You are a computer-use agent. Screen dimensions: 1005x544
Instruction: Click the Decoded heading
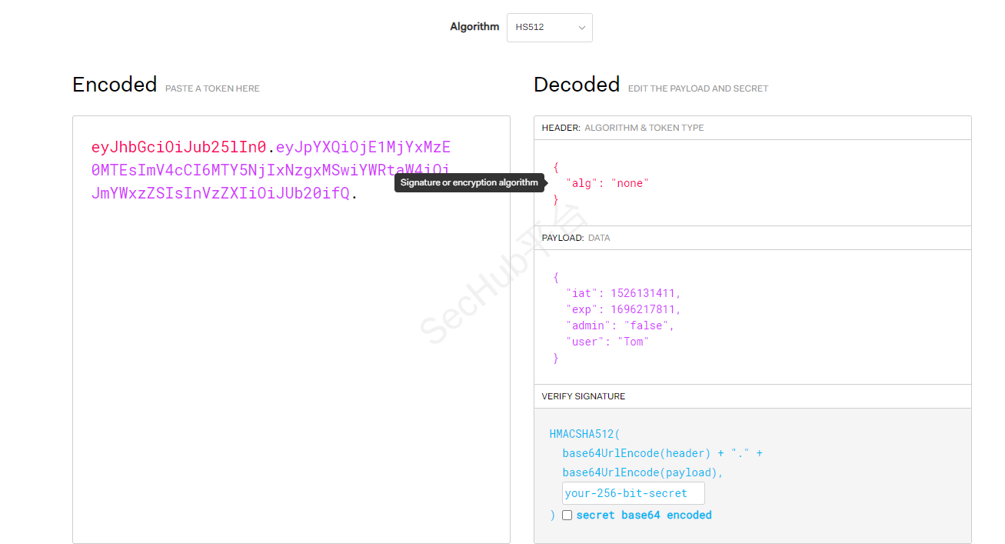click(577, 85)
